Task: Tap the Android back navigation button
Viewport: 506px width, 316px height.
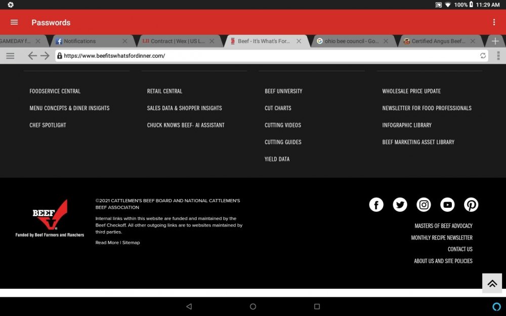Action: (189, 306)
